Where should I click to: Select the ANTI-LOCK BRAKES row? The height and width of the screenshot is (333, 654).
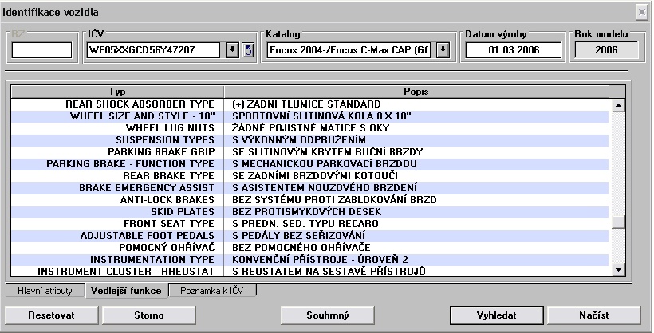tap(319, 200)
